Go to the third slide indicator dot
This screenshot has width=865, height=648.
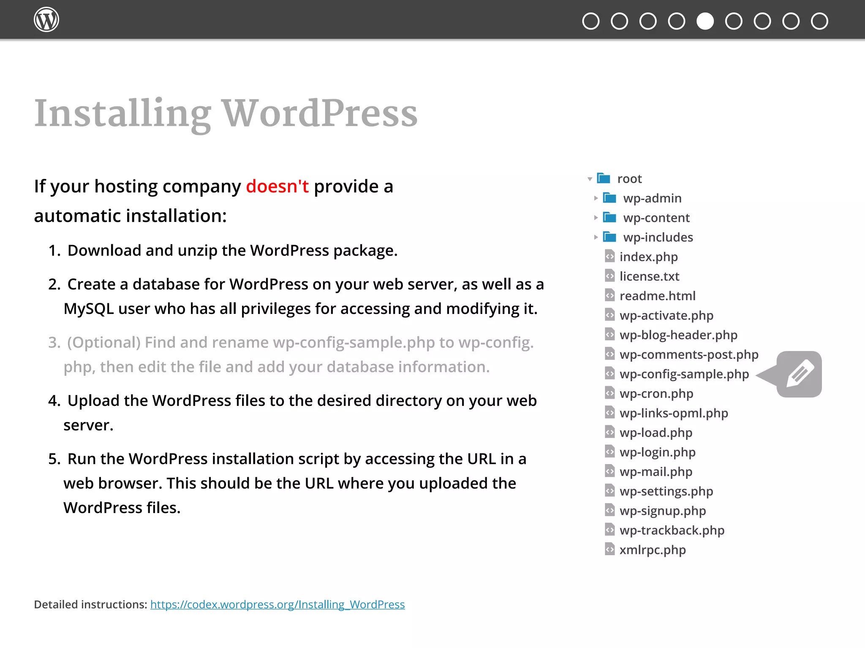(648, 21)
